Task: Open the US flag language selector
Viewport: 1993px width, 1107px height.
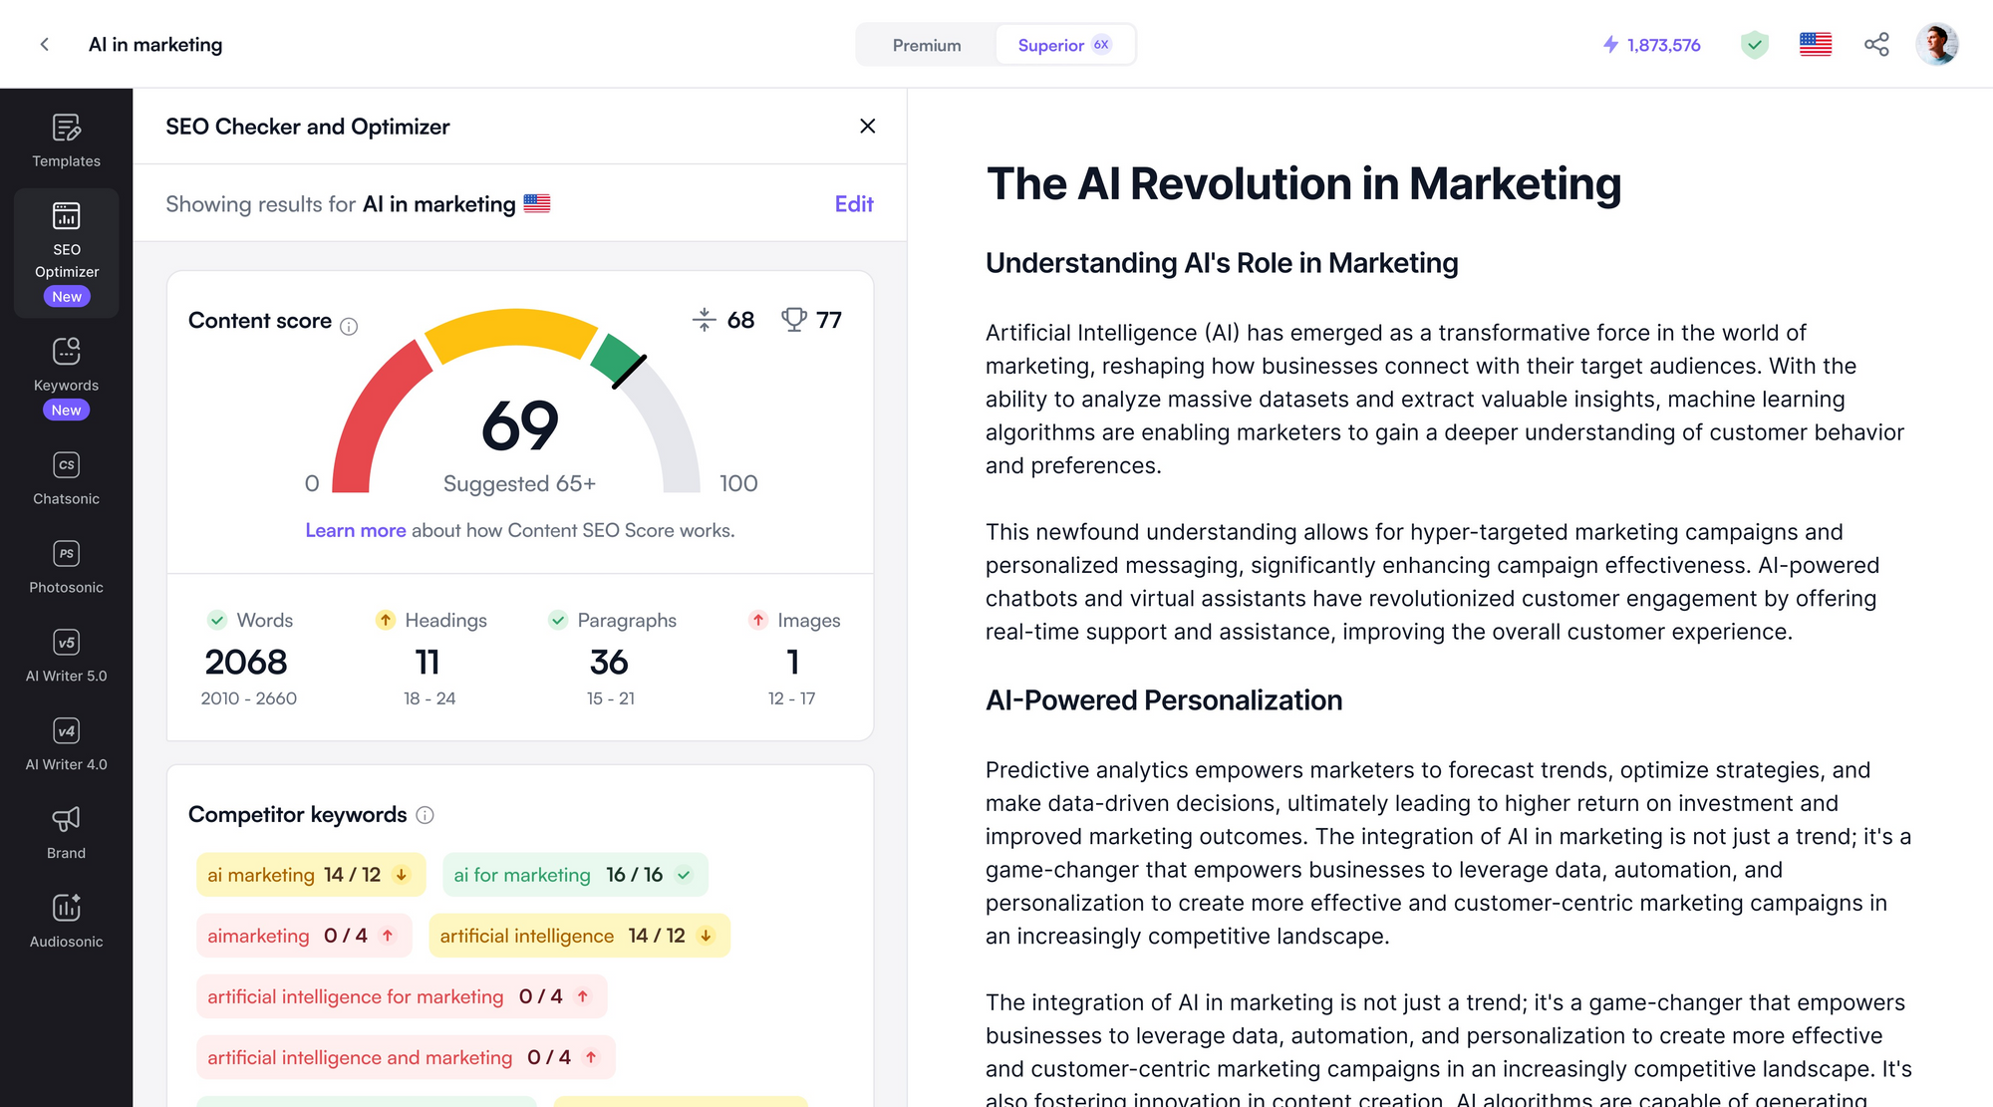Action: 1815,45
